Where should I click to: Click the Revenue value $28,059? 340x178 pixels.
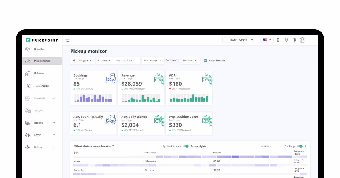click(131, 84)
